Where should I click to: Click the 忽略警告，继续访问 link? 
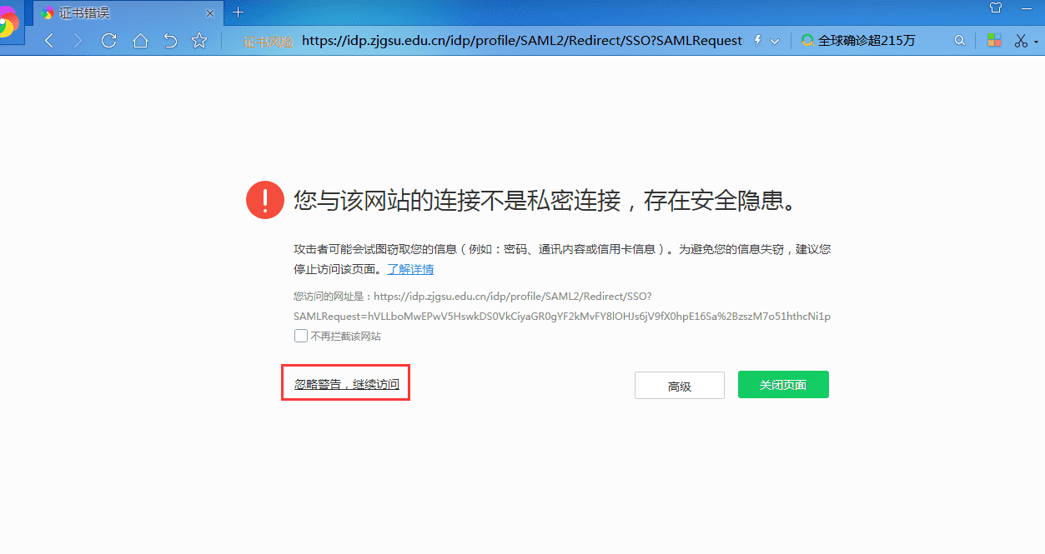pyautogui.click(x=346, y=384)
